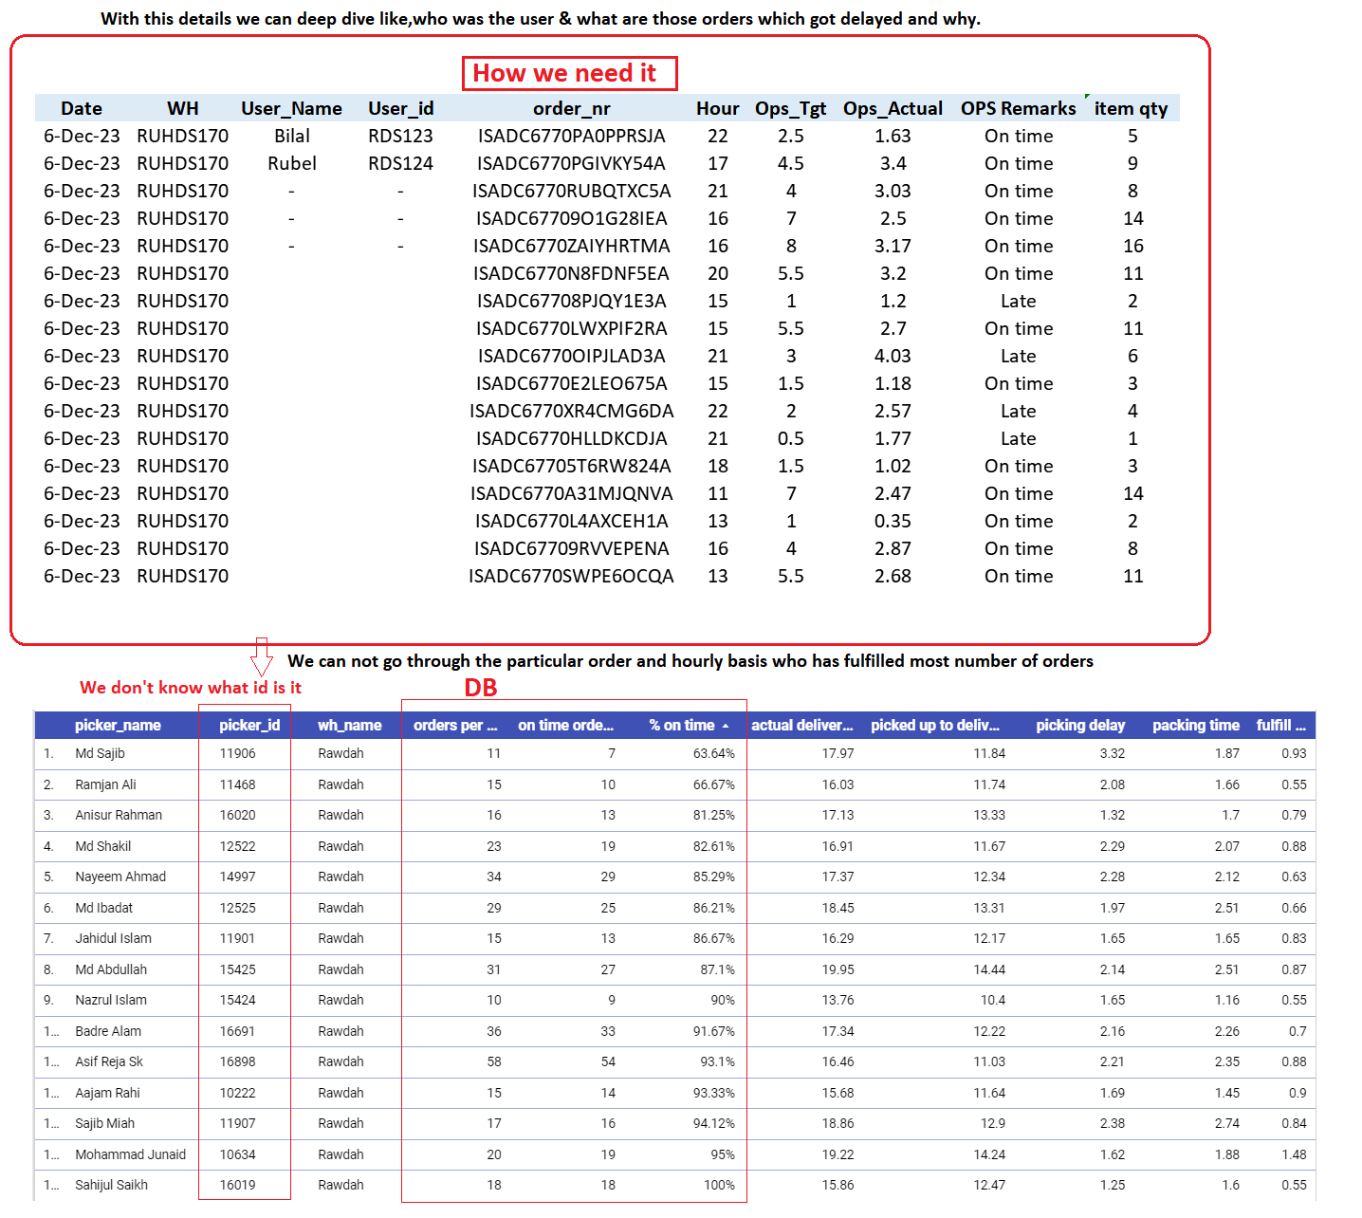Click the 'picked up to deliv...' column header
The image size is (1362, 1218).
935,726
